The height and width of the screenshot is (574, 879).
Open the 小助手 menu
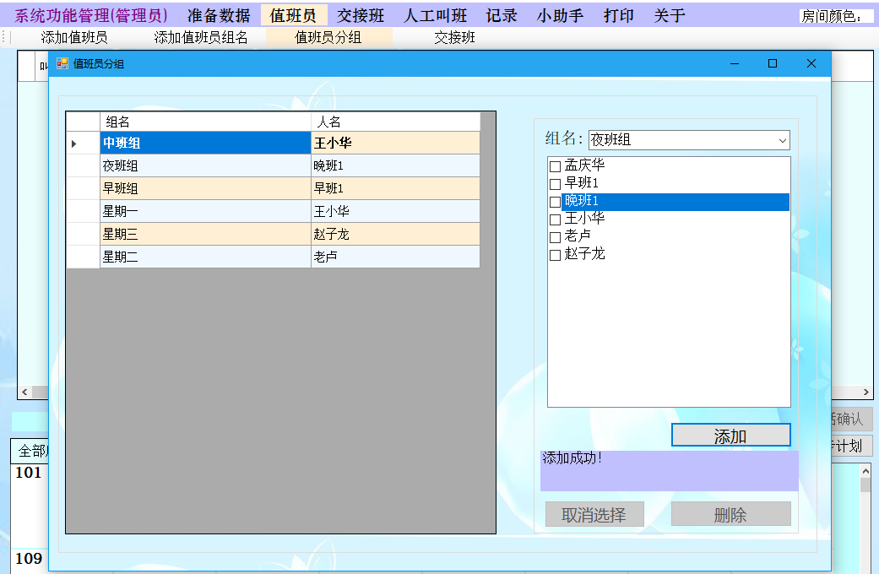pyautogui.click(x=560, y=16)
